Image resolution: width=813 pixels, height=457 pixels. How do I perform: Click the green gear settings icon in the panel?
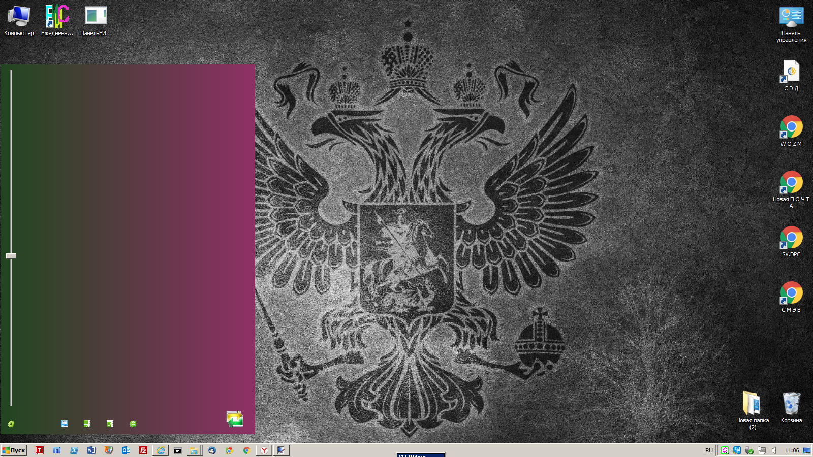click(11, 424)
